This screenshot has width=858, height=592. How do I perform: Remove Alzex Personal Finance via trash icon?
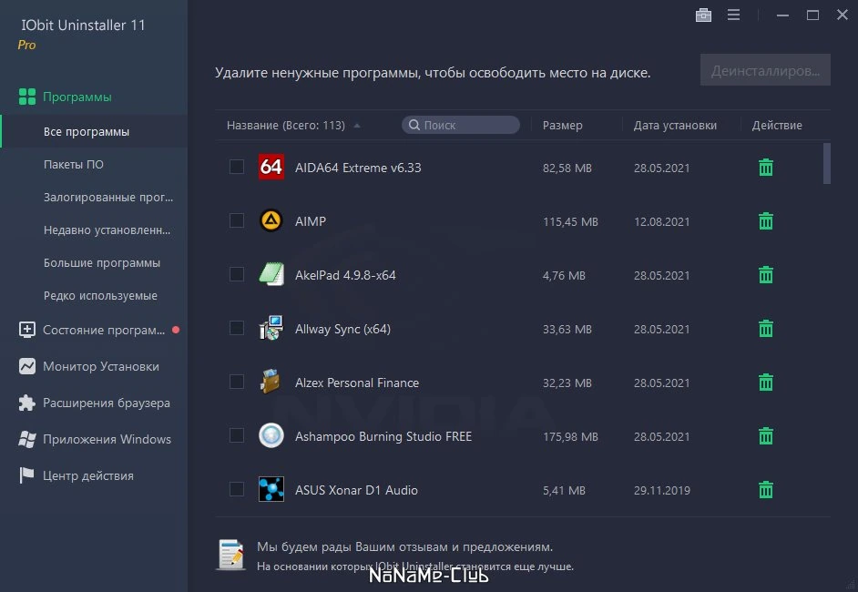pos(765,382)
